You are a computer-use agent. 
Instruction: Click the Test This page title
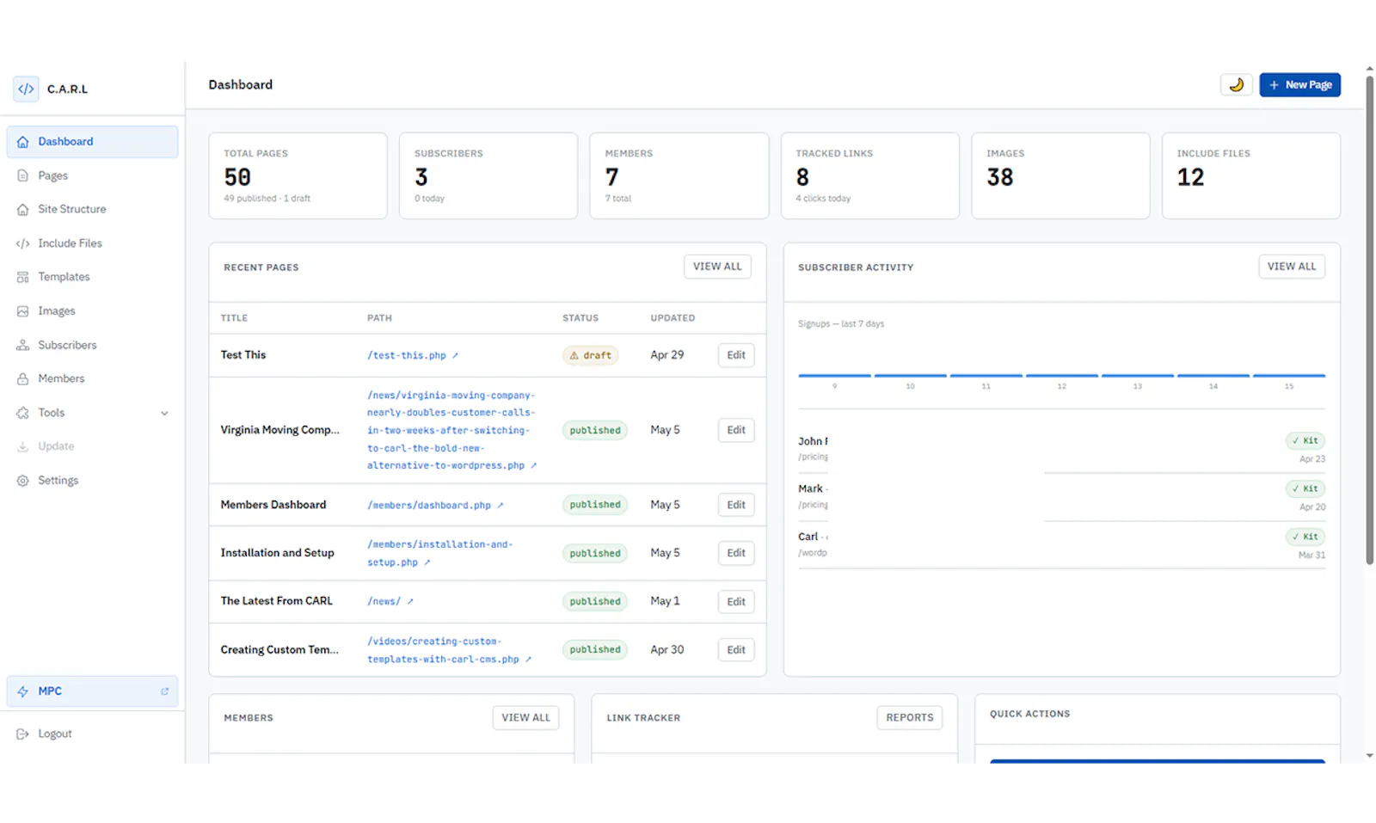[x=243, y=355]
